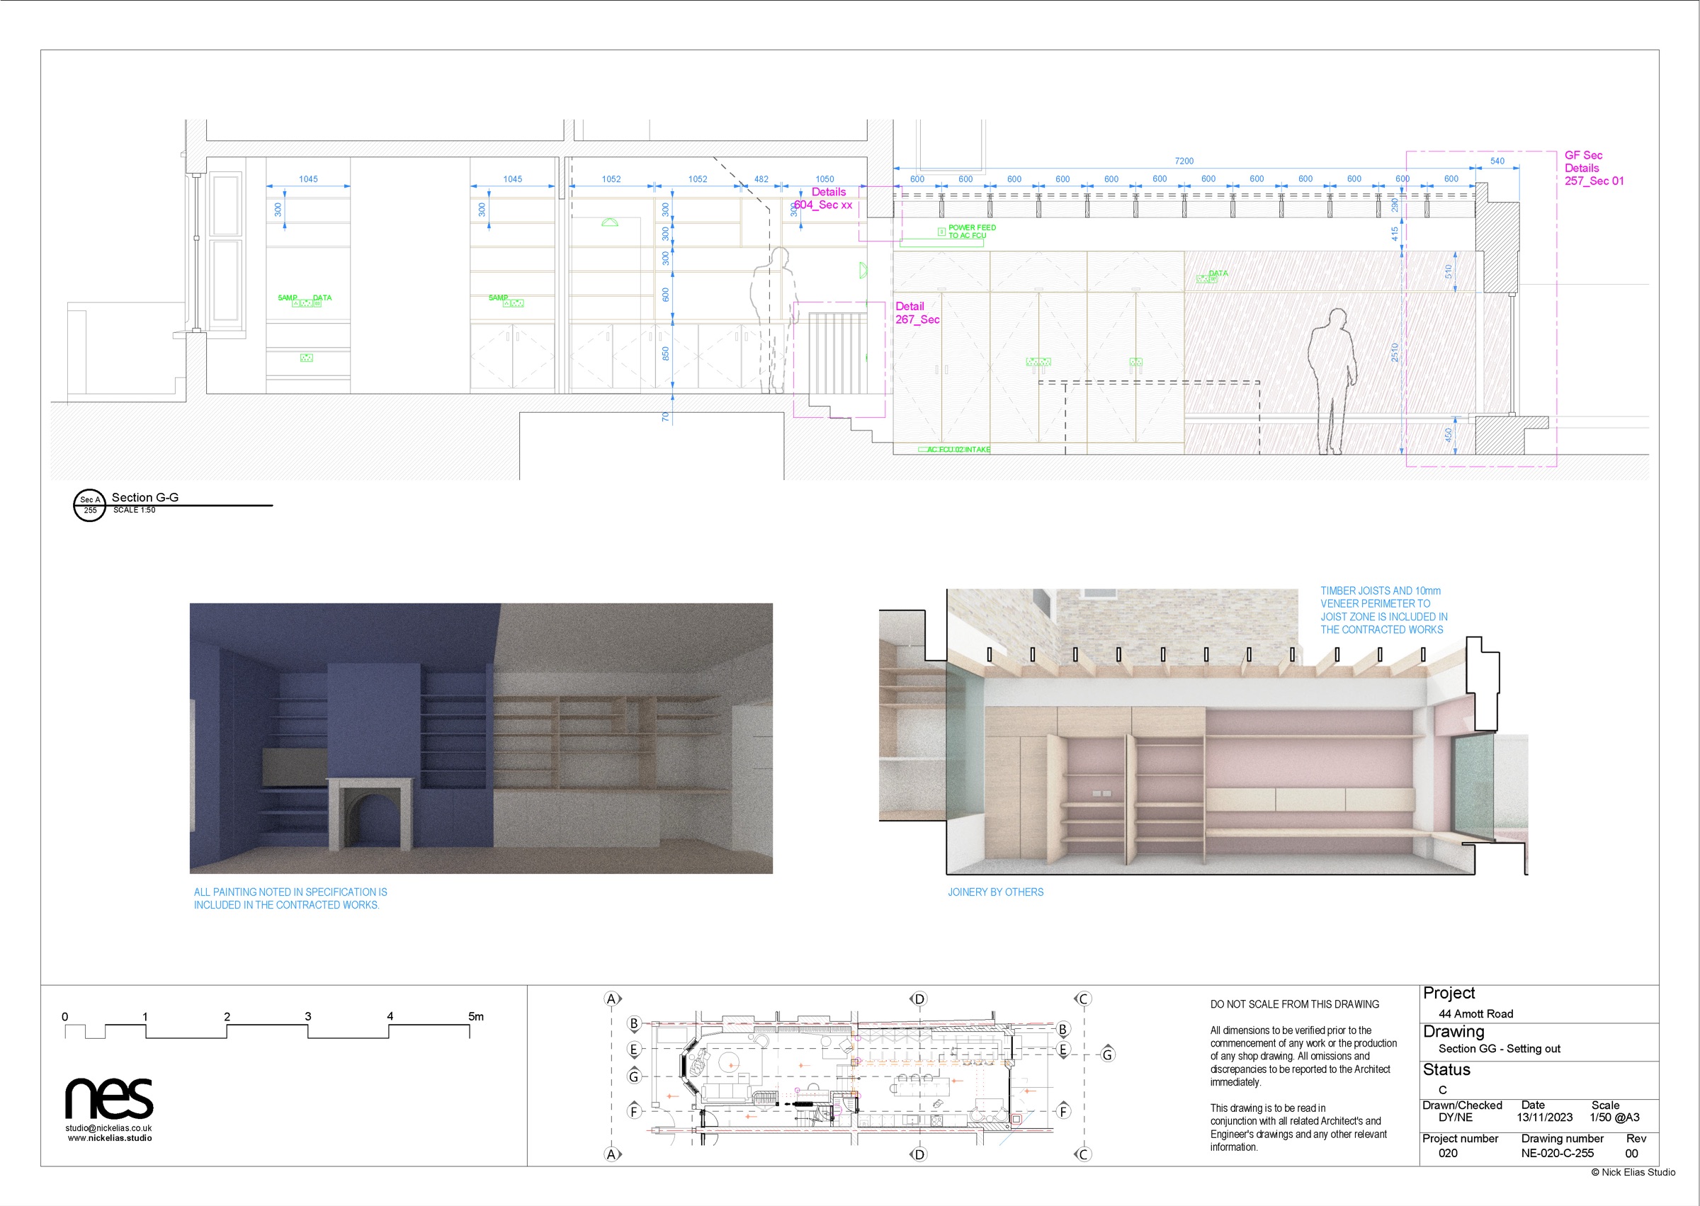
Task: Select the Details 604_Sec xx callout label
Action: point(823,198)
